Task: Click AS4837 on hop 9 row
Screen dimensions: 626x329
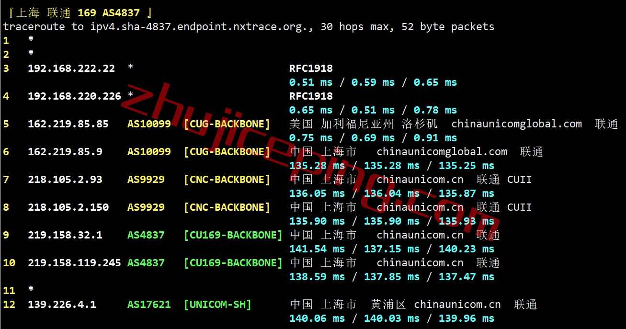Action: [146, 235]
